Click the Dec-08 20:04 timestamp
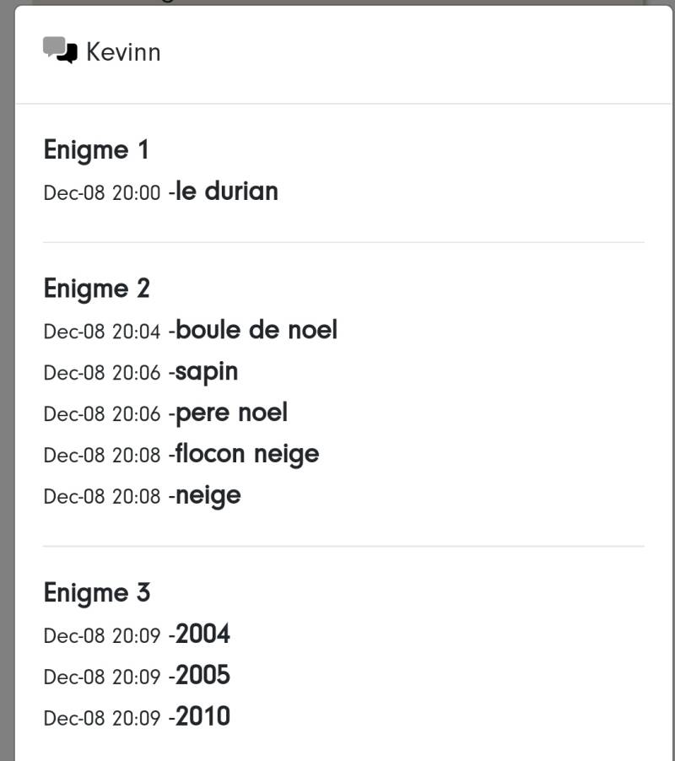Image resolution: width=675 pixels, height=761 pixels. tap(101, 332)
